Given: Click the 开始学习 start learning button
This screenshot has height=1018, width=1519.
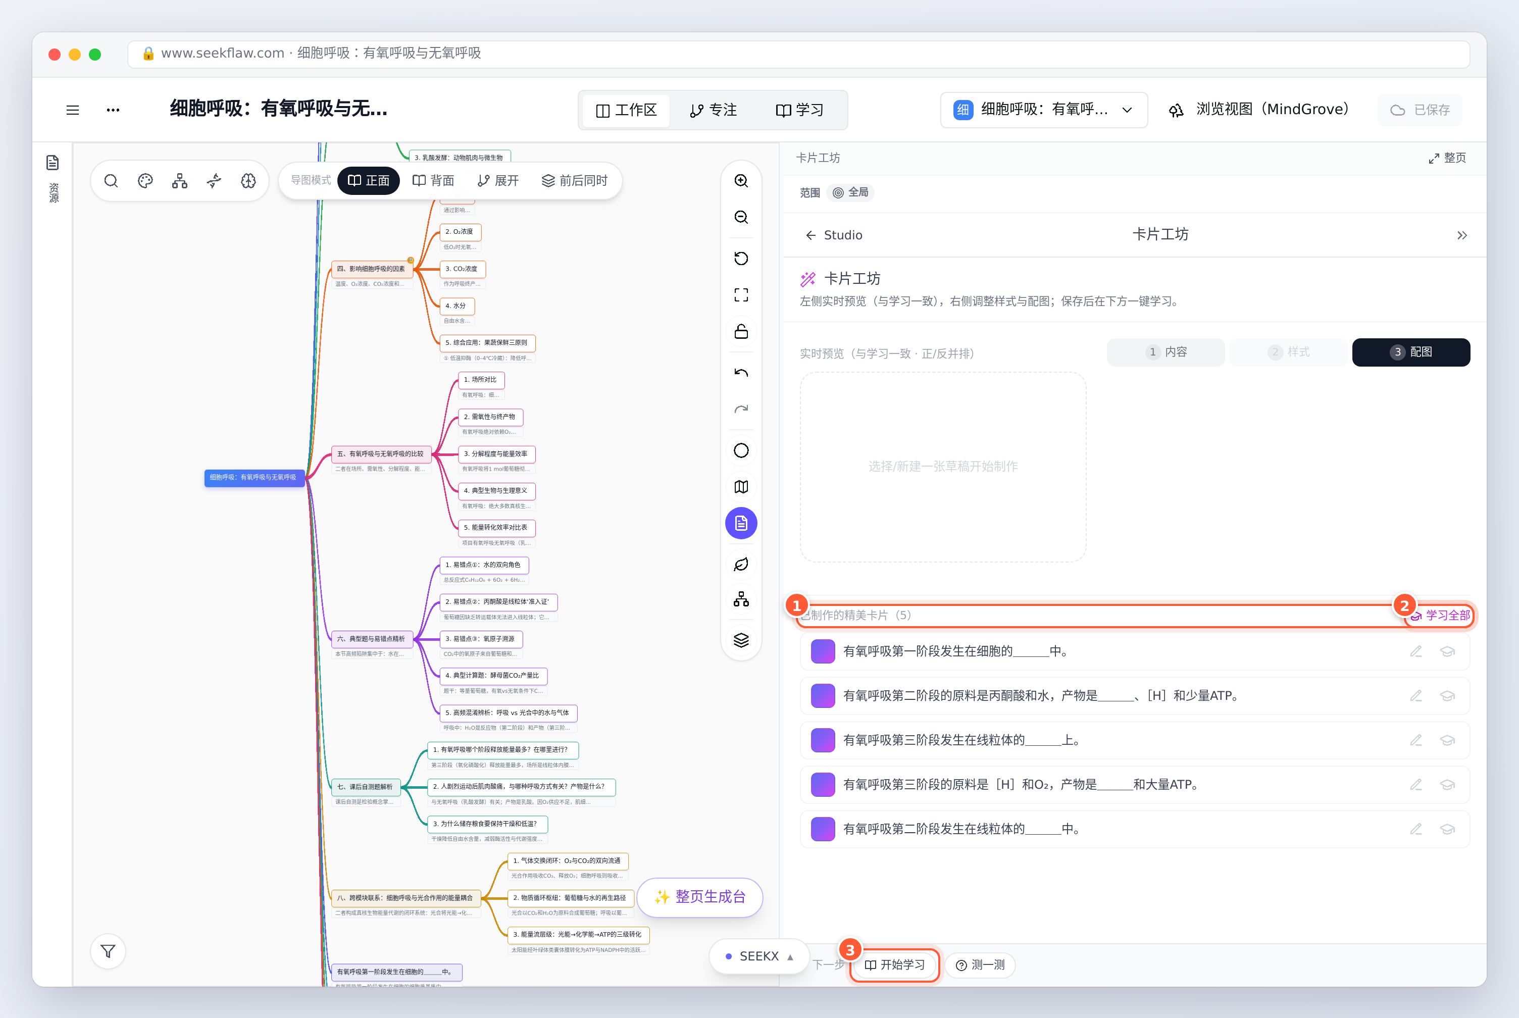Looking at the screenshot, I should tap(894, 965).
